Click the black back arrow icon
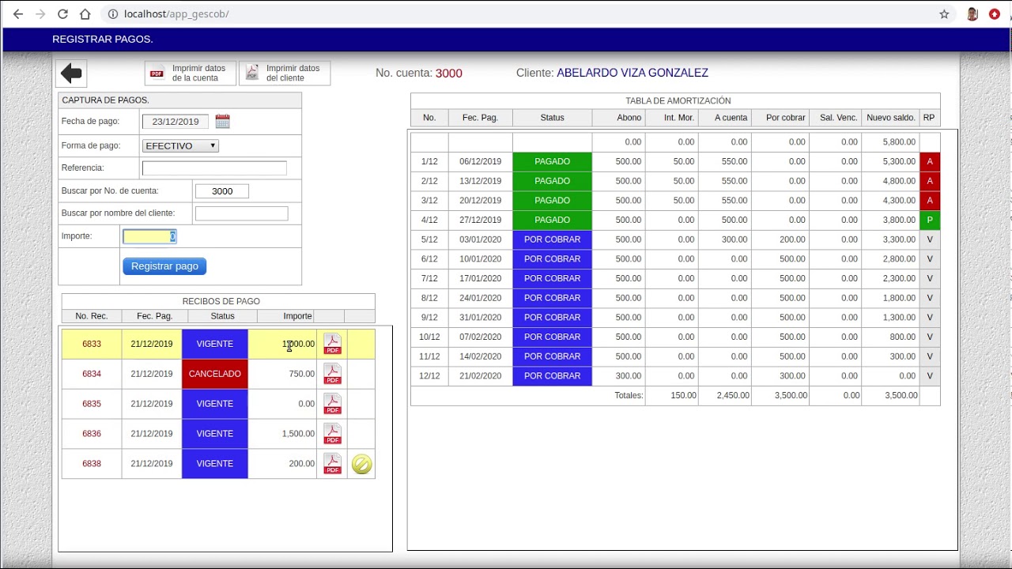1012x569 pixels. point(71,73)
